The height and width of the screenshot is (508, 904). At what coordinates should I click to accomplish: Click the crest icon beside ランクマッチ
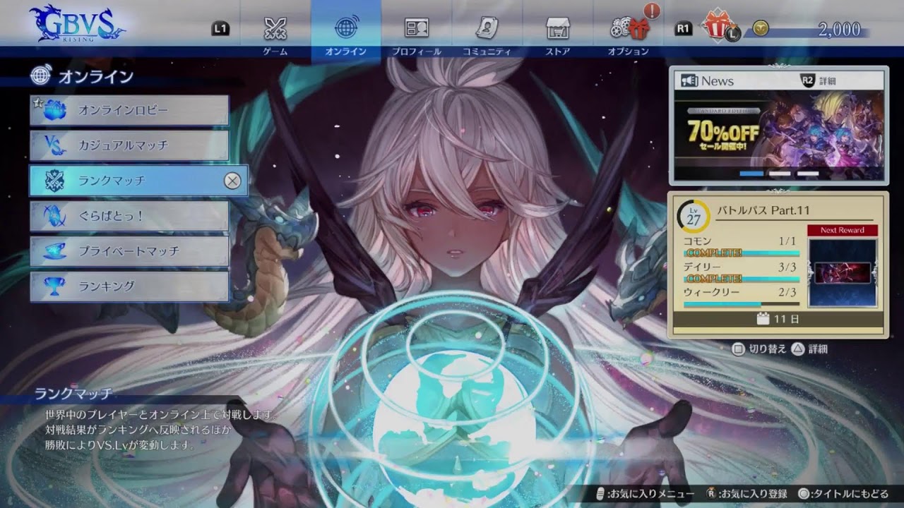click(54, 181)
